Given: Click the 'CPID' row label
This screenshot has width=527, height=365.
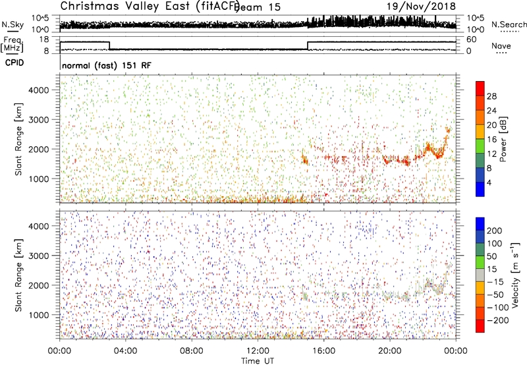Looking at the screenshot, I should pyautogui.click(x=14, y=63).
